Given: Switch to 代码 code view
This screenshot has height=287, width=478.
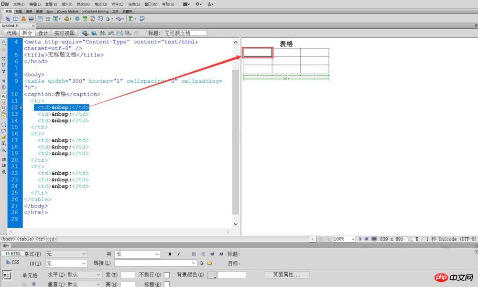Looking at the screenshot, I should pos(11,33).
